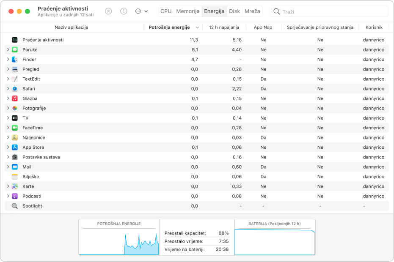
Task: Click the Vrijeme na bateriji 20:38 value
Action: (x=222, y=249)
